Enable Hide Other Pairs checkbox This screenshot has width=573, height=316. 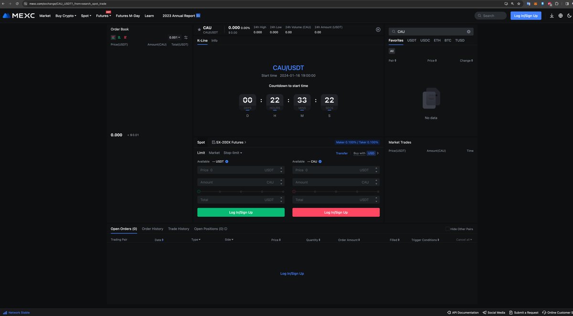point(447,229)
